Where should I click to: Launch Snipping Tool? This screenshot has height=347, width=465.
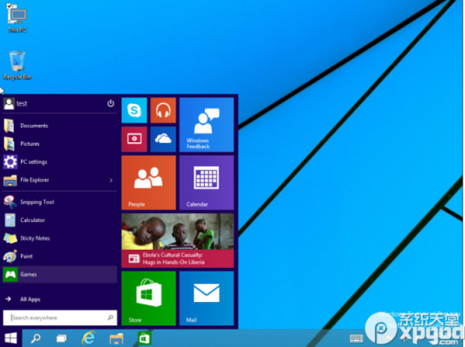click(x=60, y=202)
